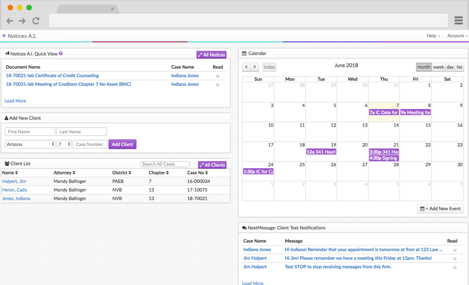469x285 pixels.
Task: Open the Arizona state dropdown
Action: (30, 144)
